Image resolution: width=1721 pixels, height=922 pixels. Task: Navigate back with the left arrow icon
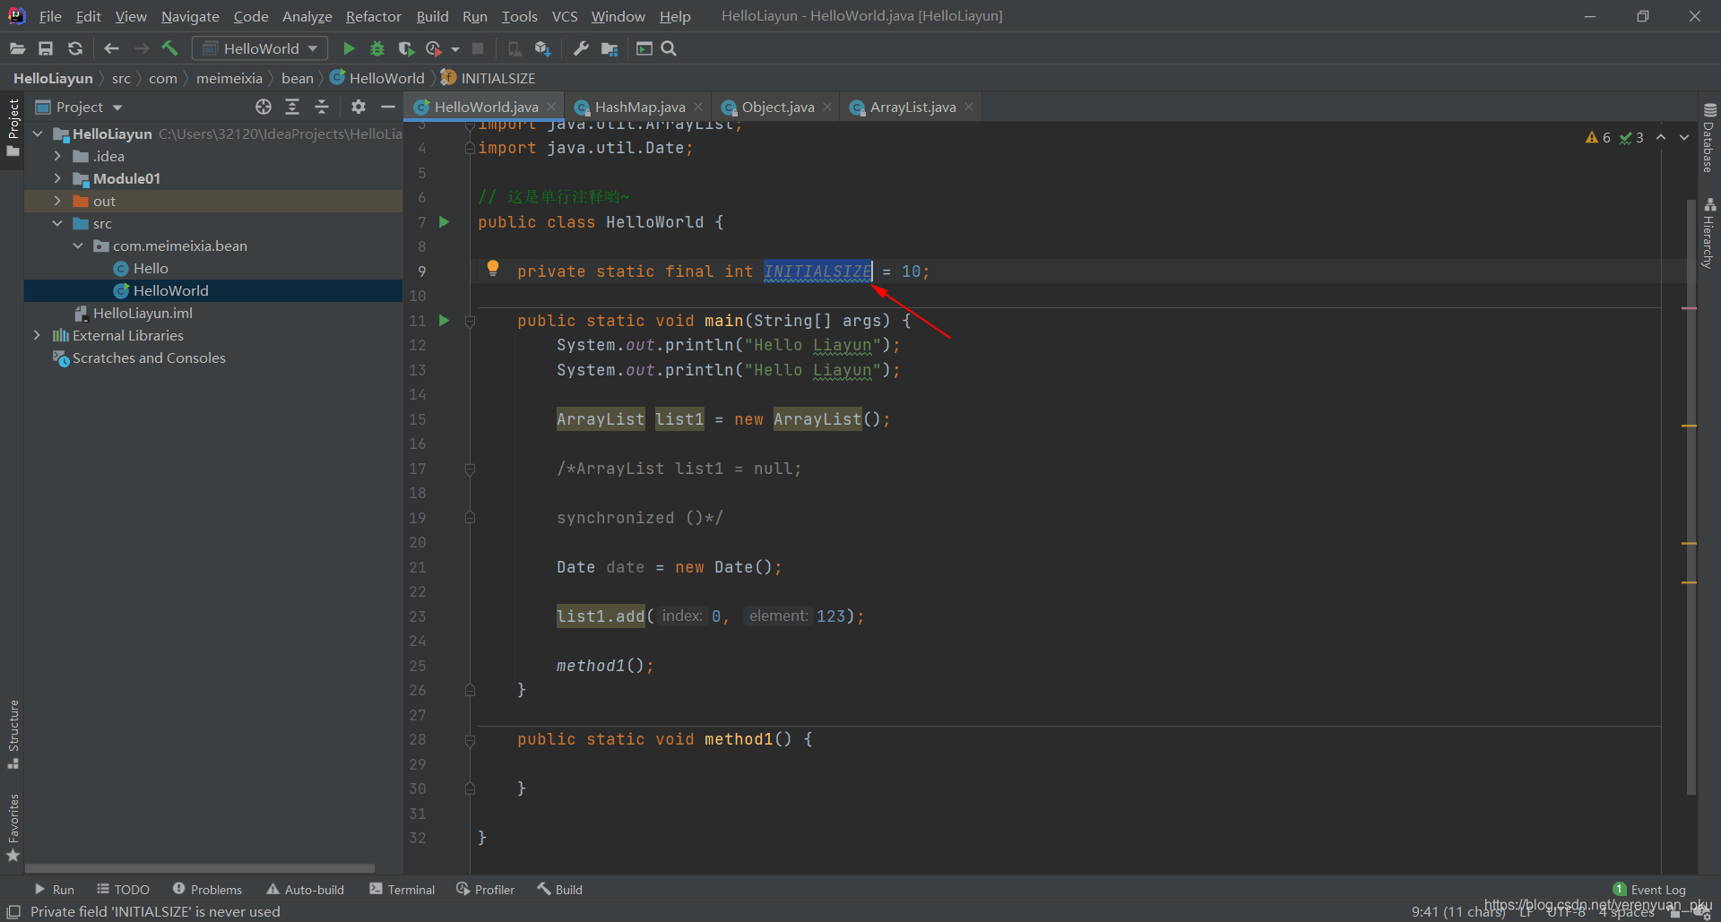pyautogui.click(x=111, y=48)
